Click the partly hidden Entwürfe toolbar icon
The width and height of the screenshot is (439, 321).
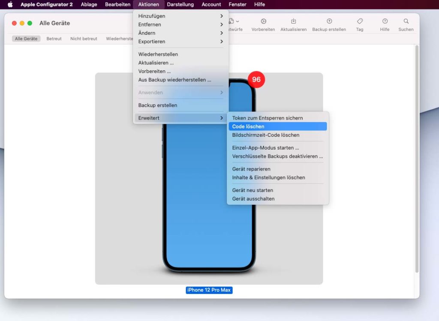coord(234,21)
